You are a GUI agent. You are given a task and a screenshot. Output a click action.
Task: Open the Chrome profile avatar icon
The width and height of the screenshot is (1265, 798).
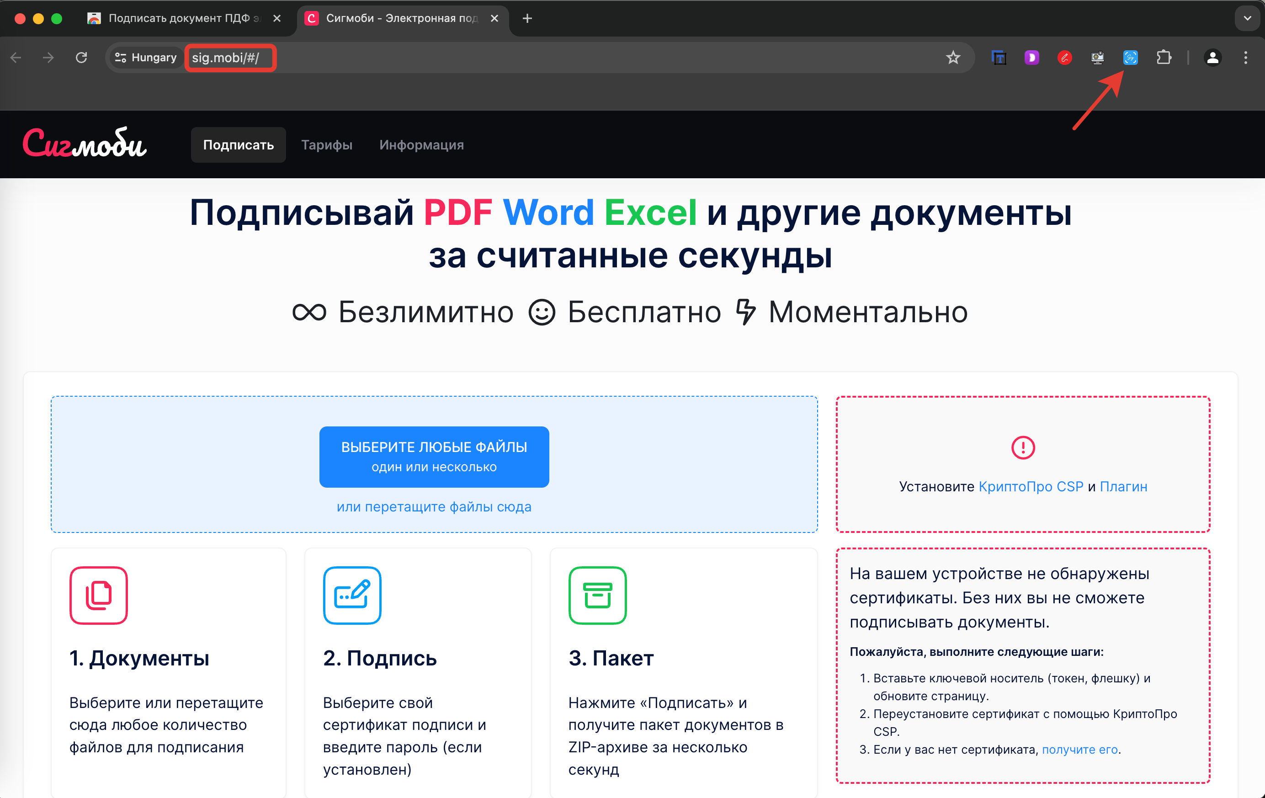pyautogui.click(x=1212, y=57)
